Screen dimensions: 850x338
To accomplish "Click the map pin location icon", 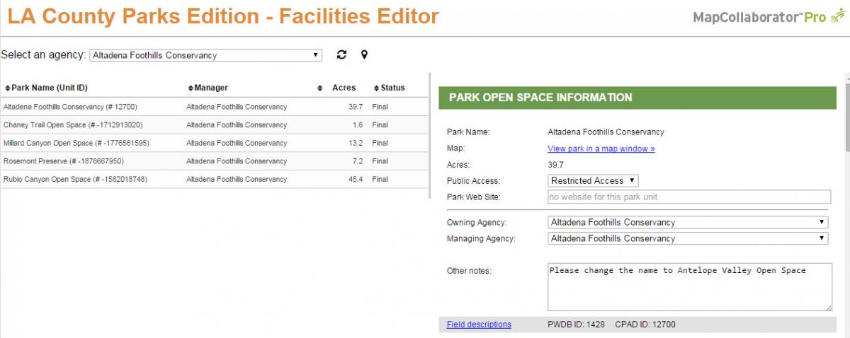I will tap(364, 54).
